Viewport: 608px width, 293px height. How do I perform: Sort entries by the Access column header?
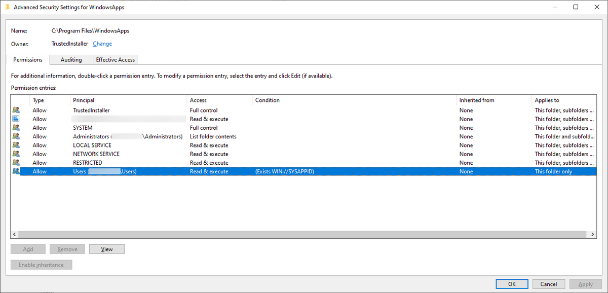(x=219, y=100)
